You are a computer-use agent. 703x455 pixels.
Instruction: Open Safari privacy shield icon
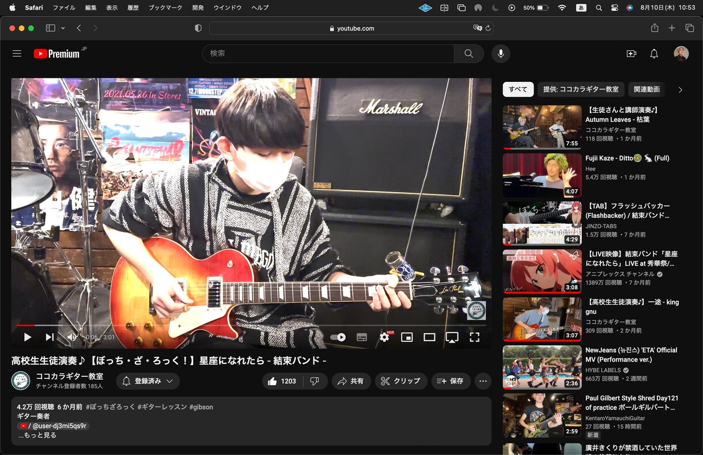pos(198,28)
